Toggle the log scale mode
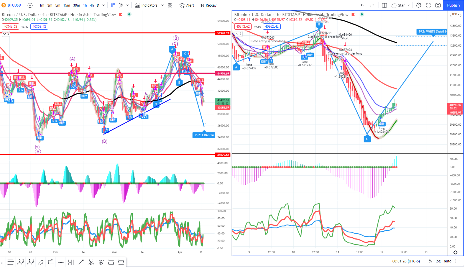 click(x=438, y=261)
